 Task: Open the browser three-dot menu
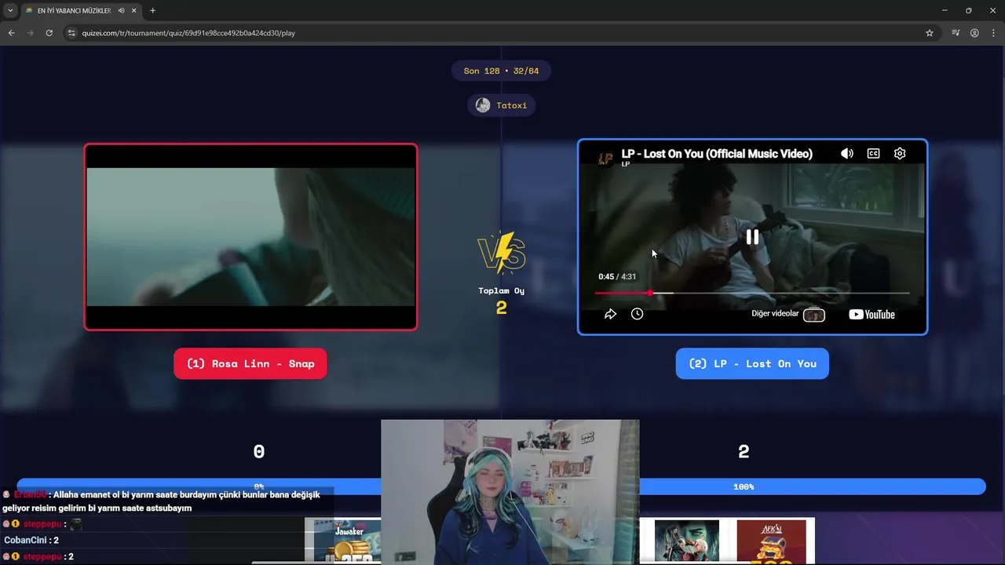click(x=994, y=33)
